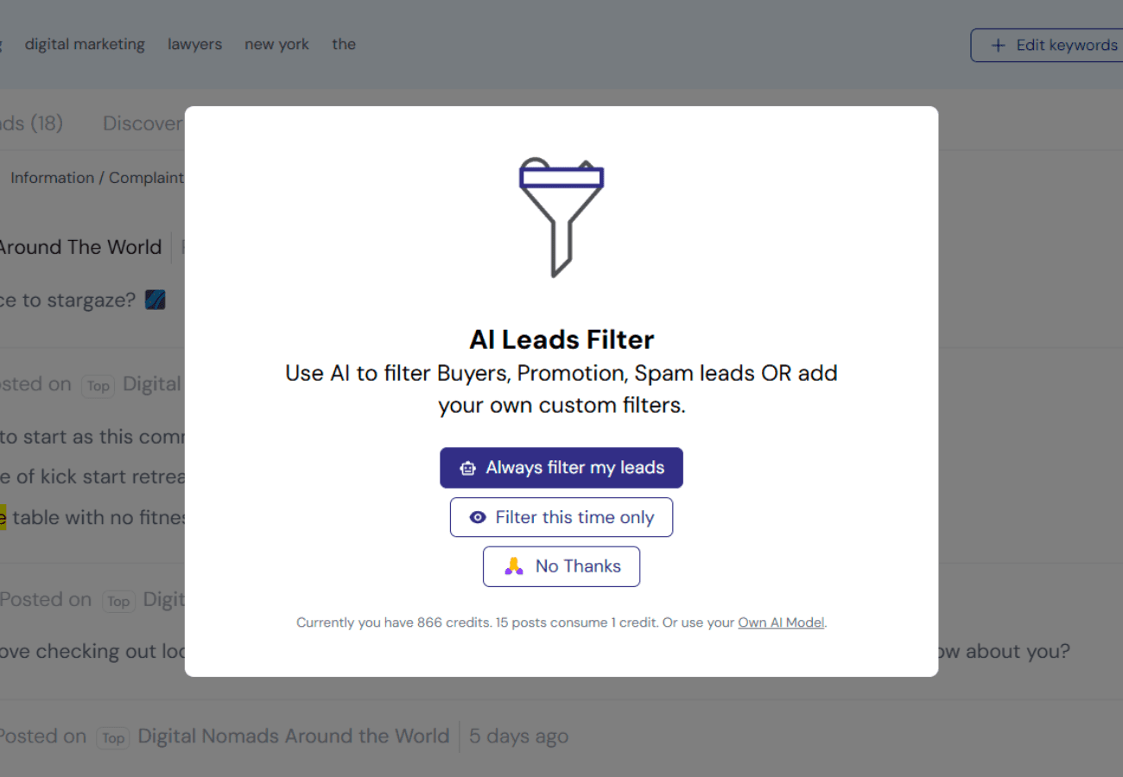Click the 'lawyers' keyword tag
The image size is (1123, 777).
pyautogui.click(x=194, y=44)
